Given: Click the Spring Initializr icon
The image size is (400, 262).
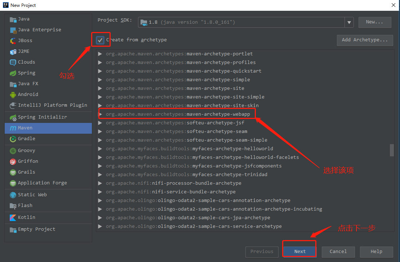Looking at the screenshot, I should pyautogui.click(x=13, y=117).
